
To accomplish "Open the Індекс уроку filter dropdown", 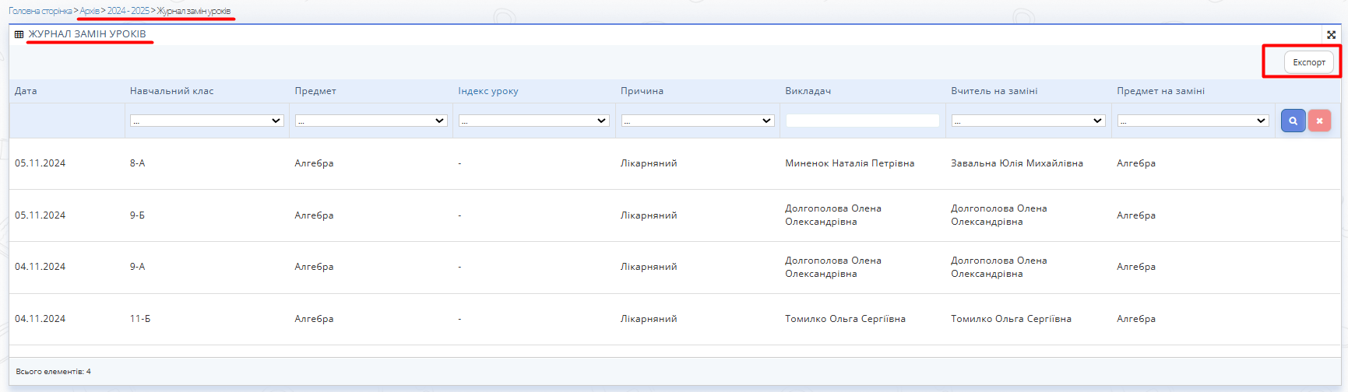I will [x=533, y=121].
